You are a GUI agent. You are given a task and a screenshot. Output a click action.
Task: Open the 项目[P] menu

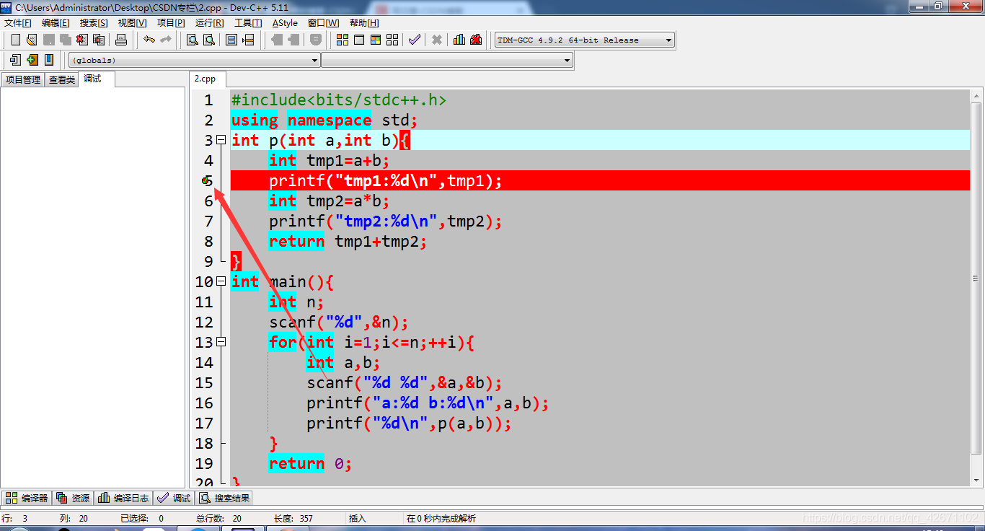point(171,23)
